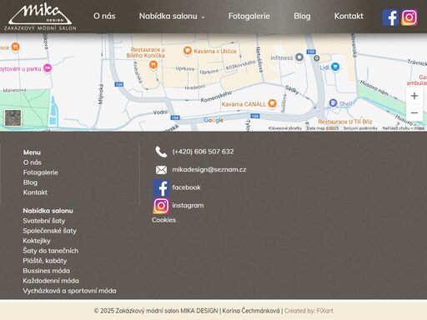Open the Kontakt page from the header
The width and height of the screenshot is (427, 320).
(349, 16)
